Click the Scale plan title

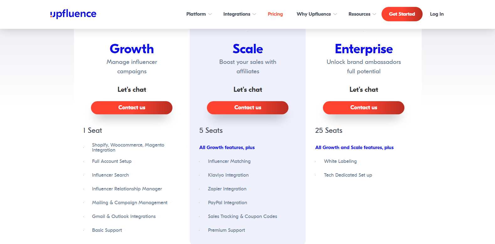click(247, 49)
